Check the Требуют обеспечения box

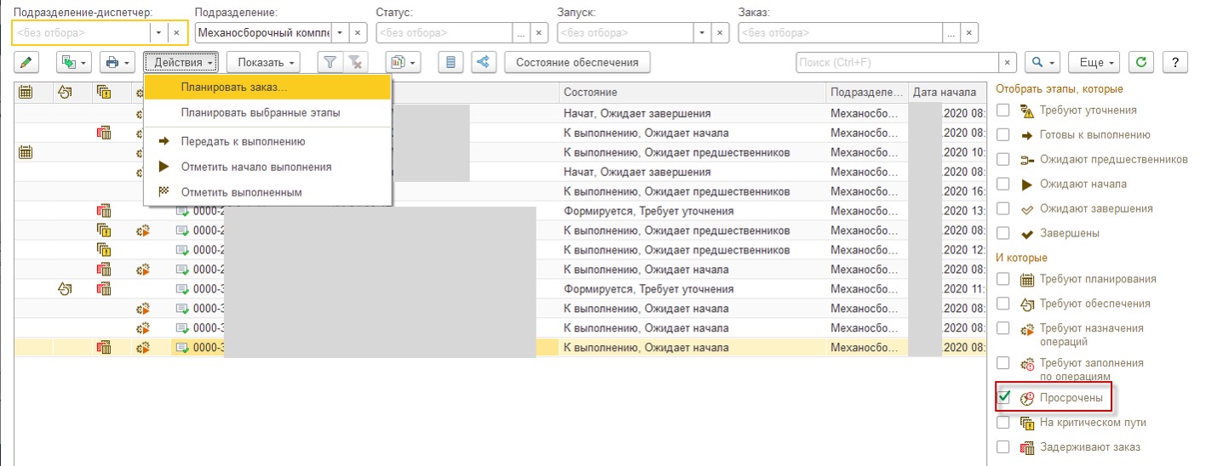coord(1003,304)
